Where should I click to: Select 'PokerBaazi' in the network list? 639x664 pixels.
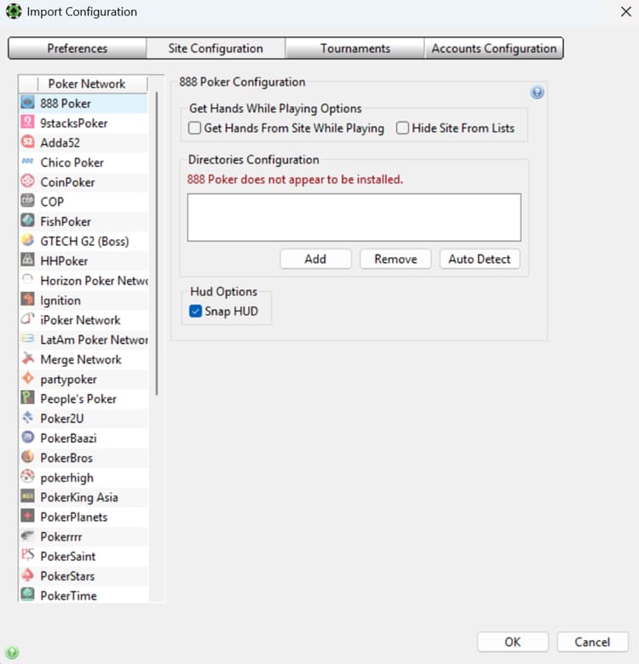coord(83,438)
